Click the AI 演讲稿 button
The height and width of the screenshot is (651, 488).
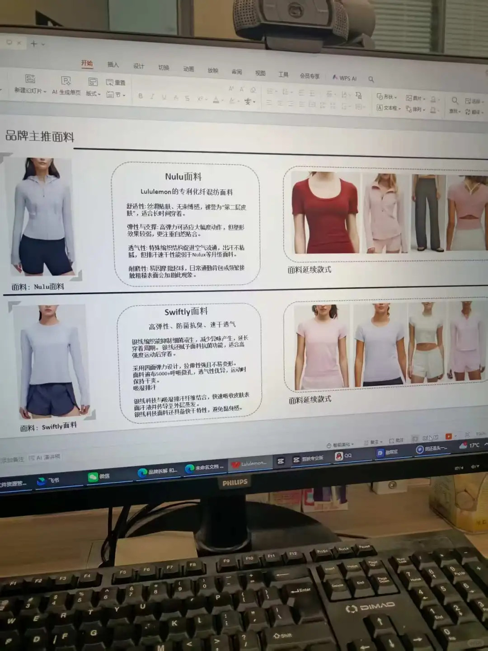[45, 458]
